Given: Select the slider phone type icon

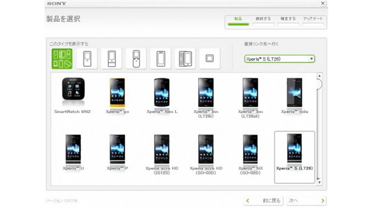Looking at the screenshot, I should coord(111,59).
